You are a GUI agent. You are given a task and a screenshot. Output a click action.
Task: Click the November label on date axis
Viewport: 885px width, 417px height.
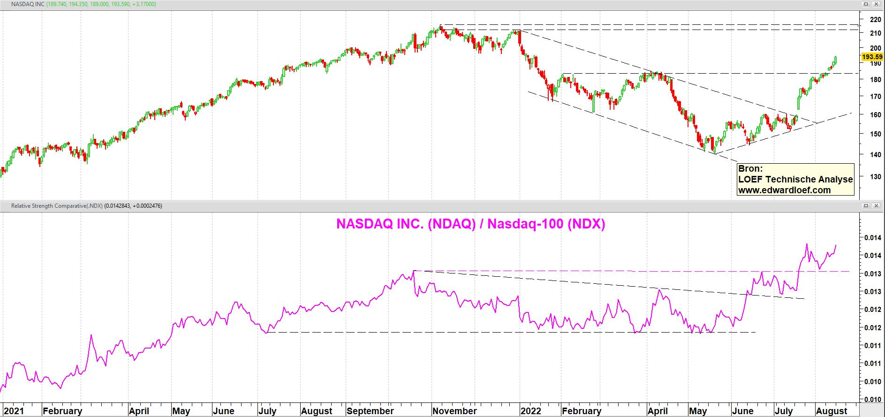454,411
